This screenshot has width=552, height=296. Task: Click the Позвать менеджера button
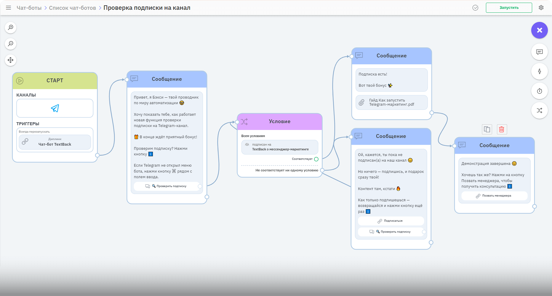pos(494,196)
